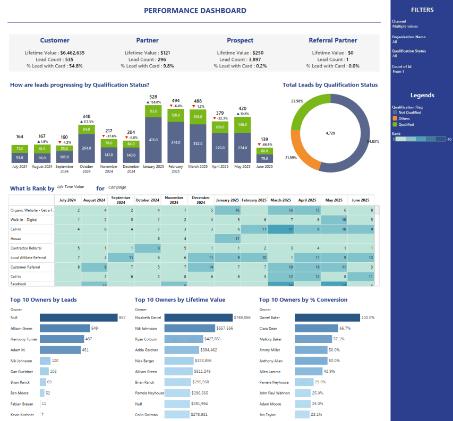453x421 pixels.
Task: Select the Referral Partner summary card
Action: click(333, 53)
